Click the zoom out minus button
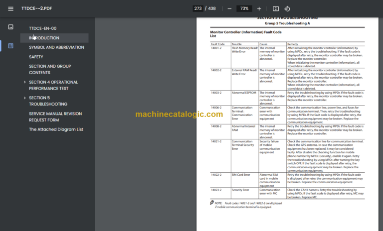This screenshot has width=383, height=231. pos(229,9)
